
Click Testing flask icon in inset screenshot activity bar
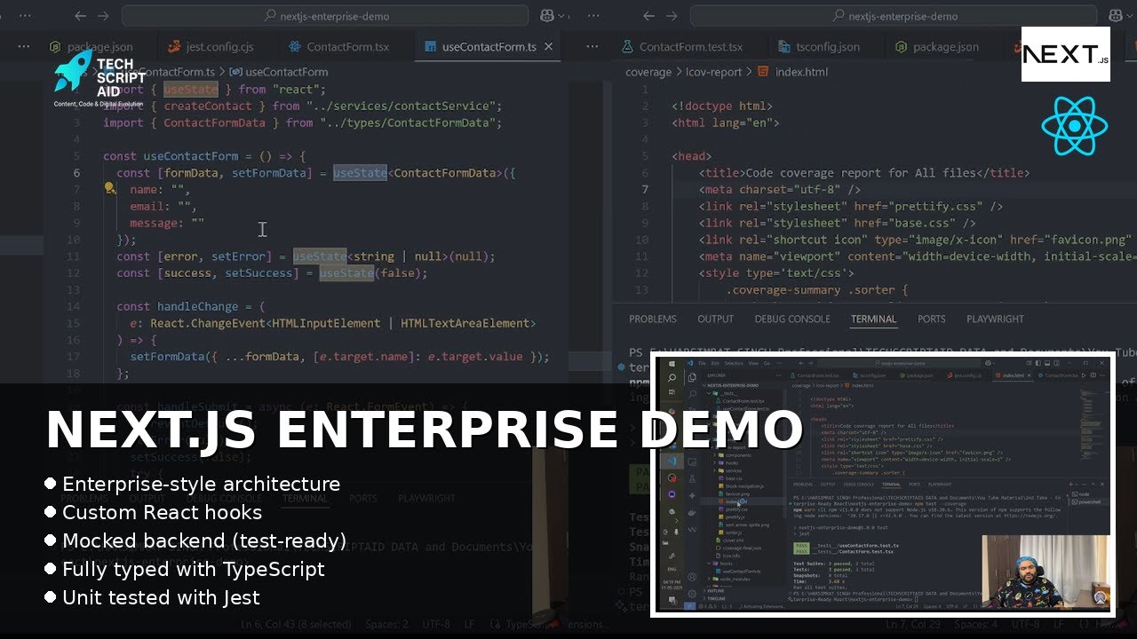692,478
